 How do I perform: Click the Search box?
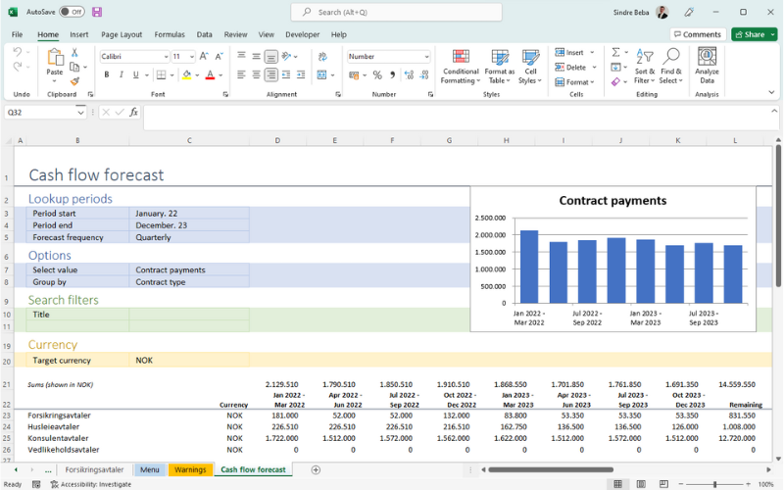pyautogui.click(x=397, y=12)
